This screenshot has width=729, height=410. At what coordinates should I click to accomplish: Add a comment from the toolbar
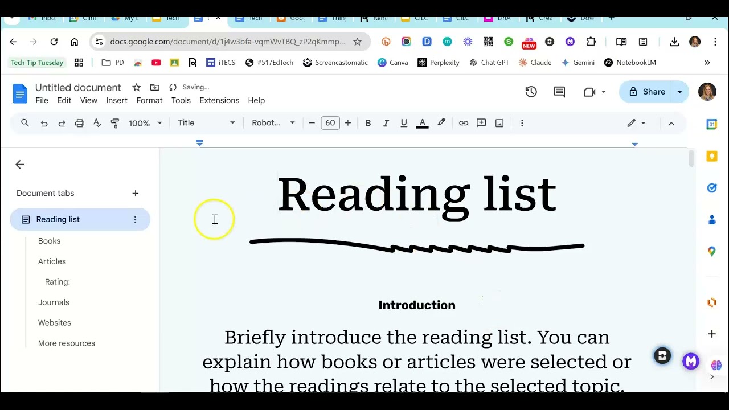481,123
